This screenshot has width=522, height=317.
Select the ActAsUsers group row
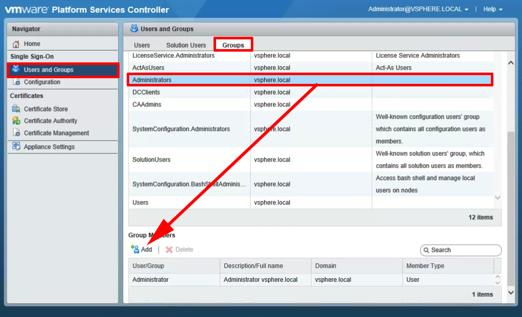click(x=311, y=67)
